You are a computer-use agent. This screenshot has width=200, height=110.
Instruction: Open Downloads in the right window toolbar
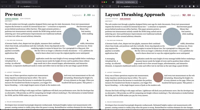pyautogui.click(x=175, y=6)
